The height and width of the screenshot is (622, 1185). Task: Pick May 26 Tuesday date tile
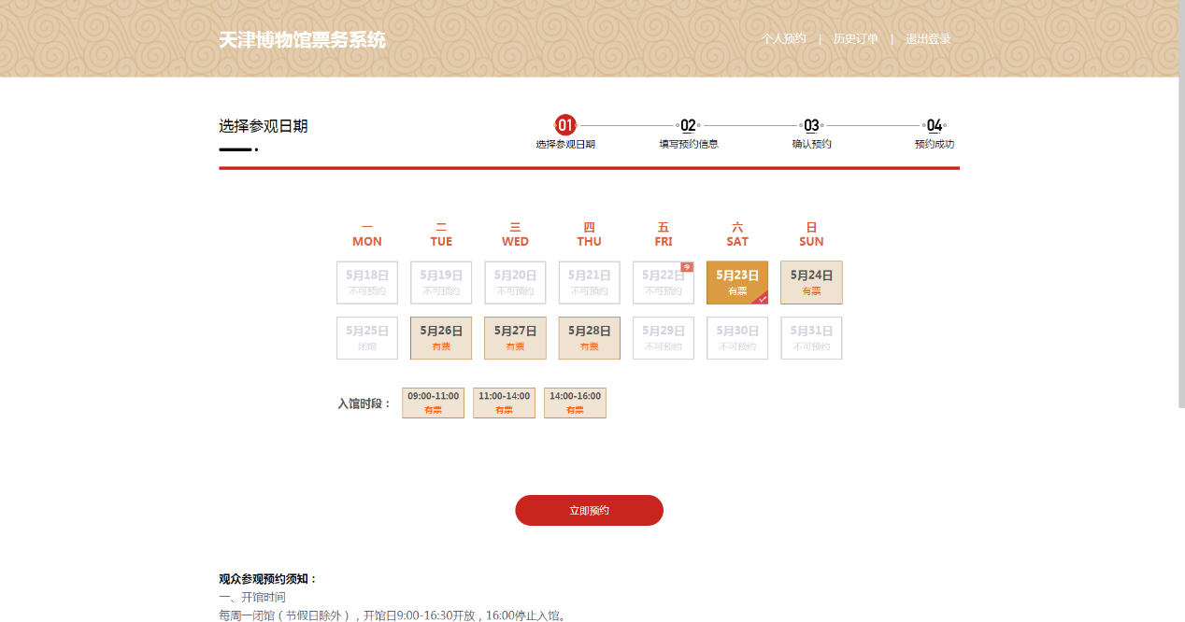click(x=441, y=338)
